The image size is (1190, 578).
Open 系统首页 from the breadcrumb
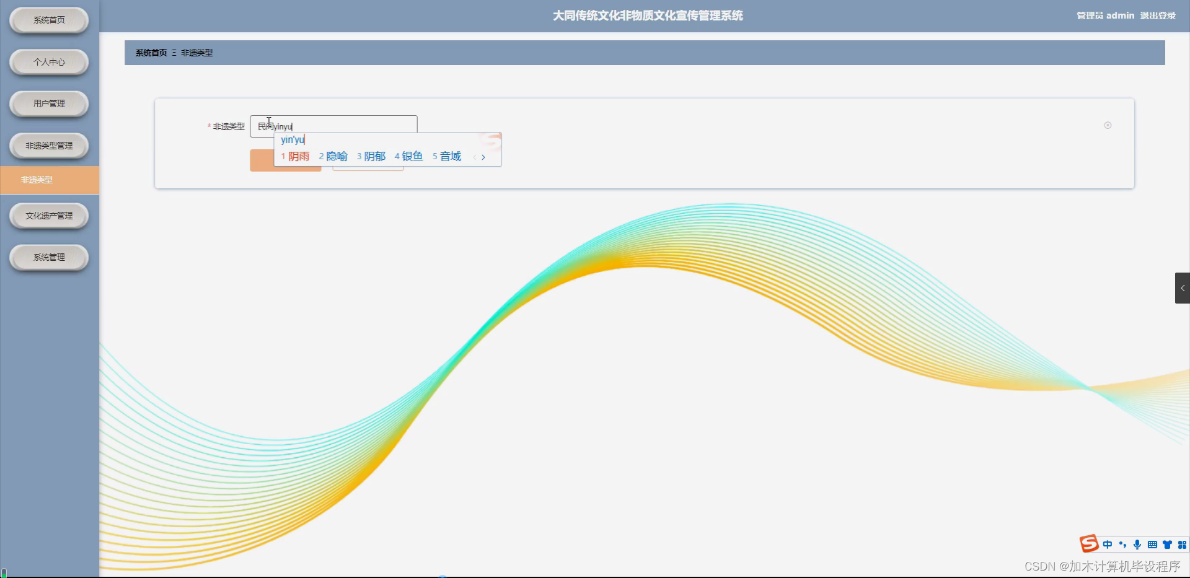coord(149,53)
